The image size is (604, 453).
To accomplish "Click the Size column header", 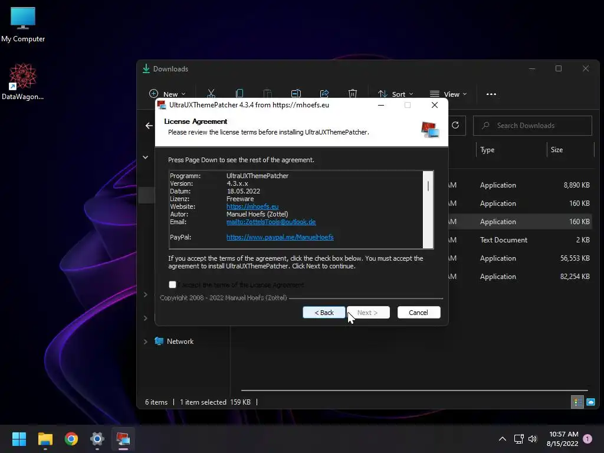I will pyautogui.click(x=557, y=150).
